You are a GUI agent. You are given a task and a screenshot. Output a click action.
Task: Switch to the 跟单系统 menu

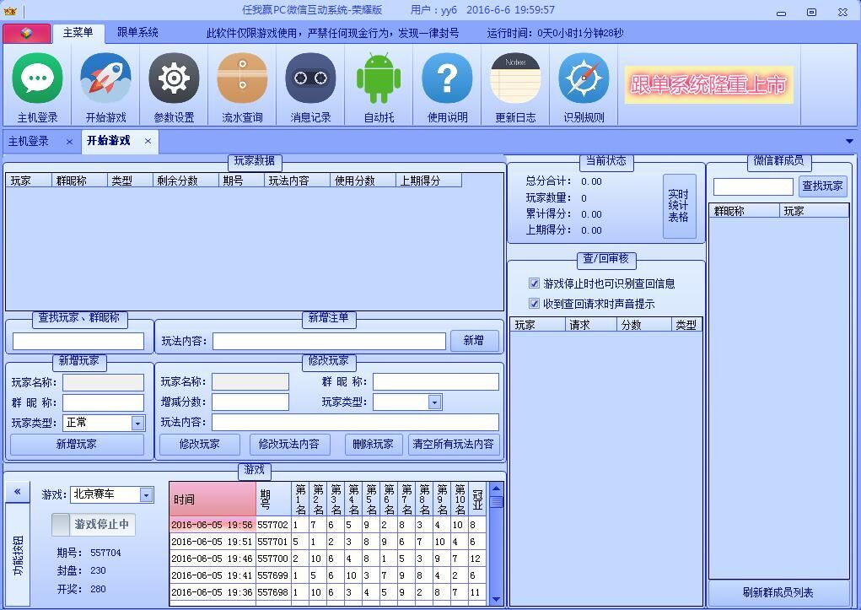pos(136,33)
